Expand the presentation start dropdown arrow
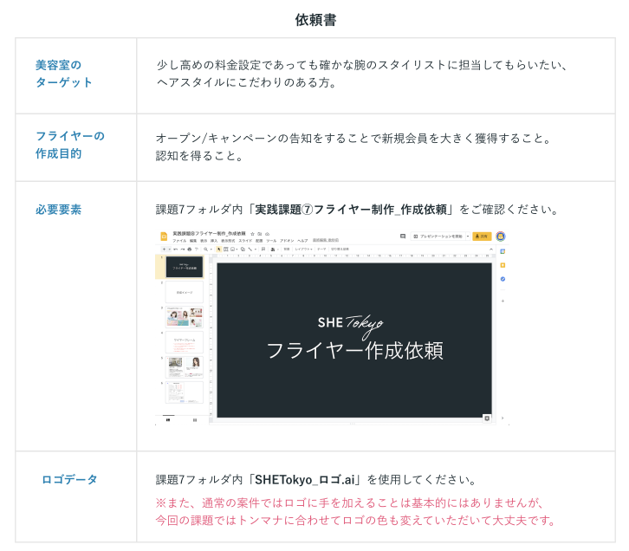Image resolution: width=629 pixels, height=551 pixels. (467, 236)
